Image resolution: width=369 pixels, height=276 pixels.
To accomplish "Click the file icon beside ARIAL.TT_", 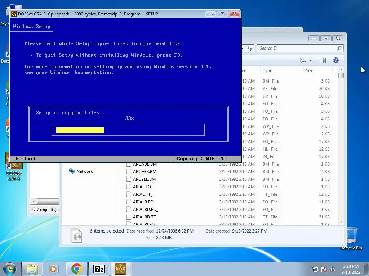I will pos(129,194).
